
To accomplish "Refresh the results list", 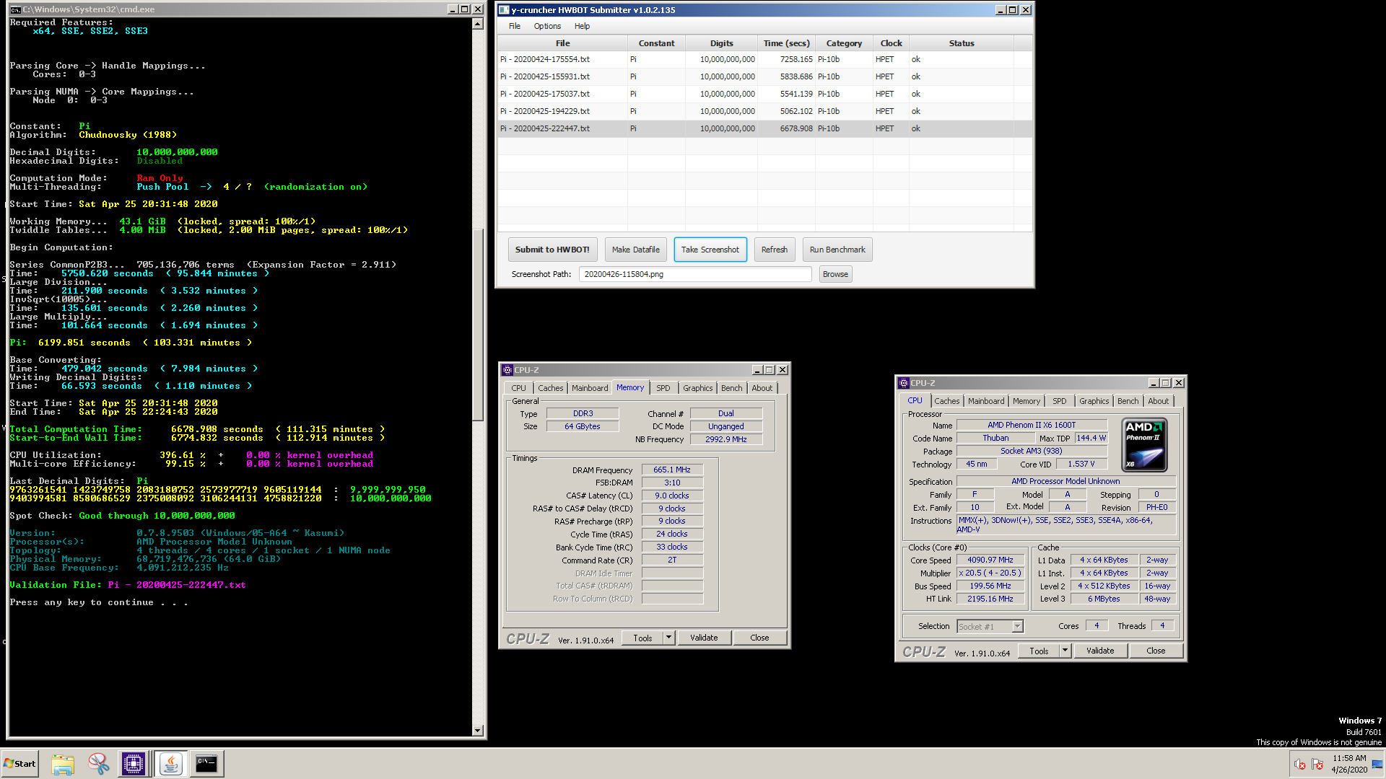I will coord(775,250).
